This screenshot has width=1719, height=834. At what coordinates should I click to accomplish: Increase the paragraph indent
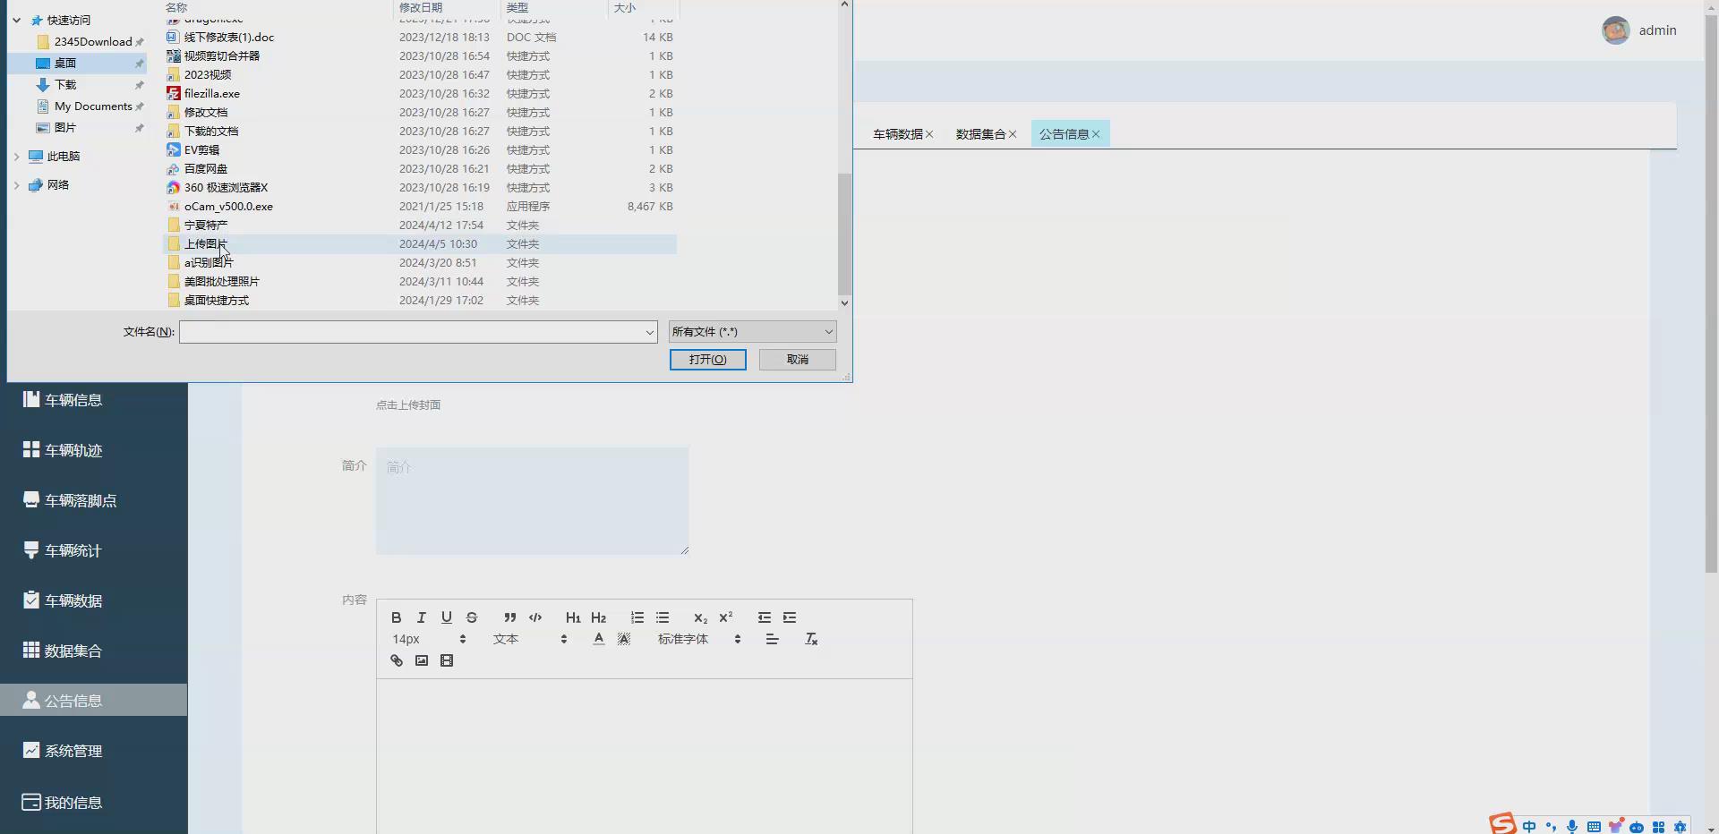(x=790, y=617)
